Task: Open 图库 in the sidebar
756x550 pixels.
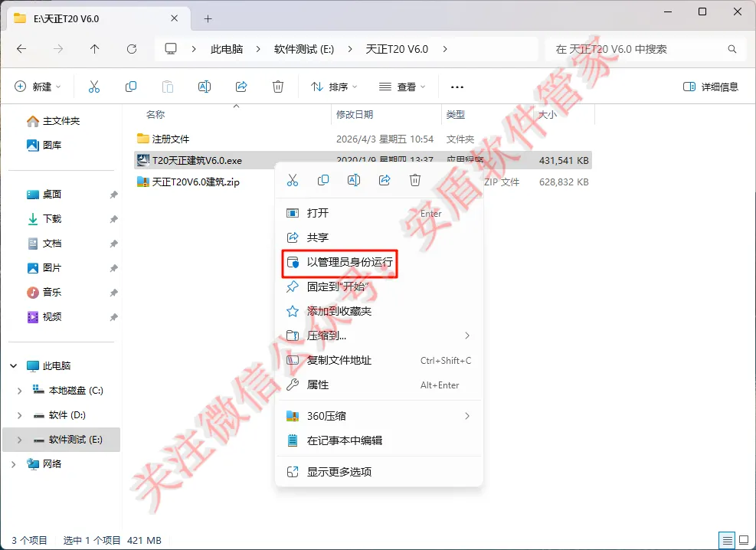Action: click(44, 145)
